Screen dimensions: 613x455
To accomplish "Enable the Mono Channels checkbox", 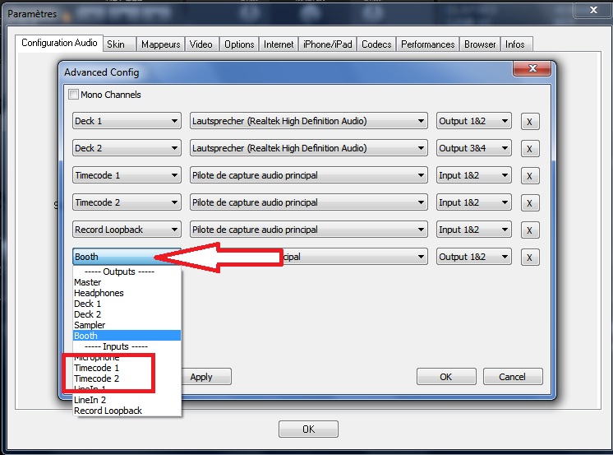I will [x=73, y=95].
